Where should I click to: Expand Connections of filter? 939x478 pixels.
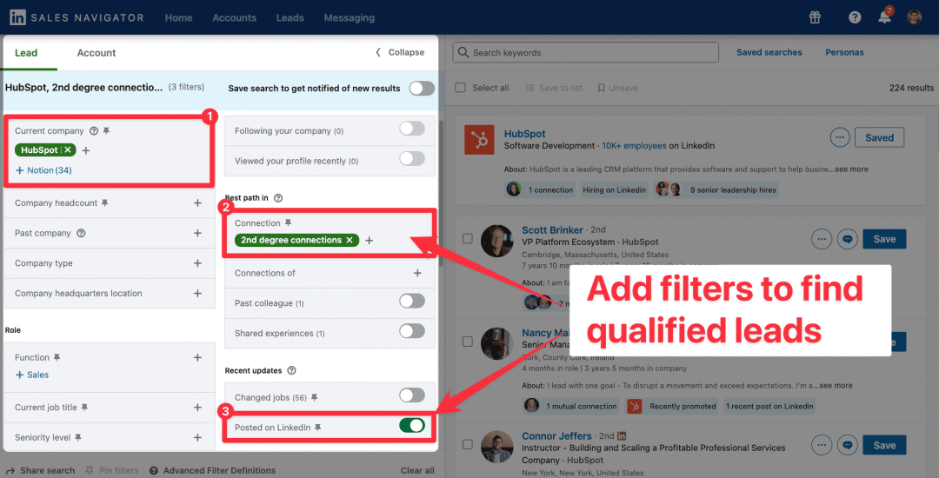point(417,273)
